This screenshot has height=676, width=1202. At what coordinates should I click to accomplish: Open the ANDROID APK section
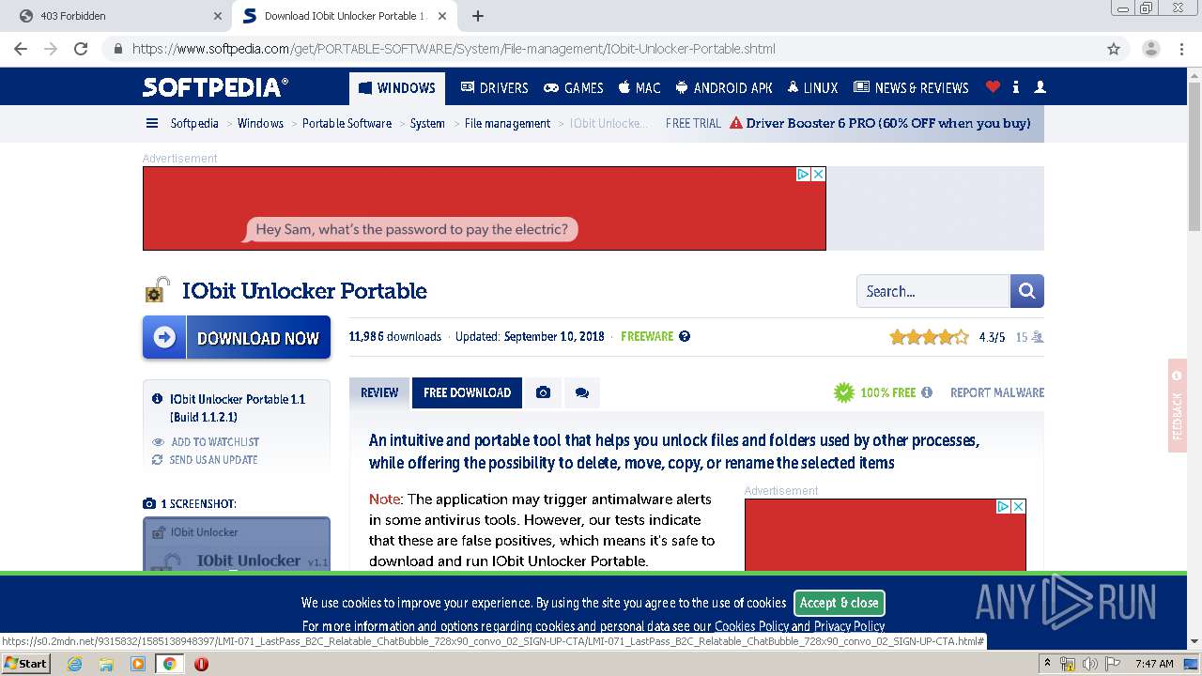click(724, 87)
